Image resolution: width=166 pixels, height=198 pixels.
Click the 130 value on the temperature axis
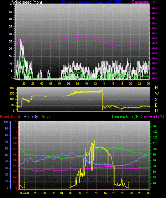155,132
